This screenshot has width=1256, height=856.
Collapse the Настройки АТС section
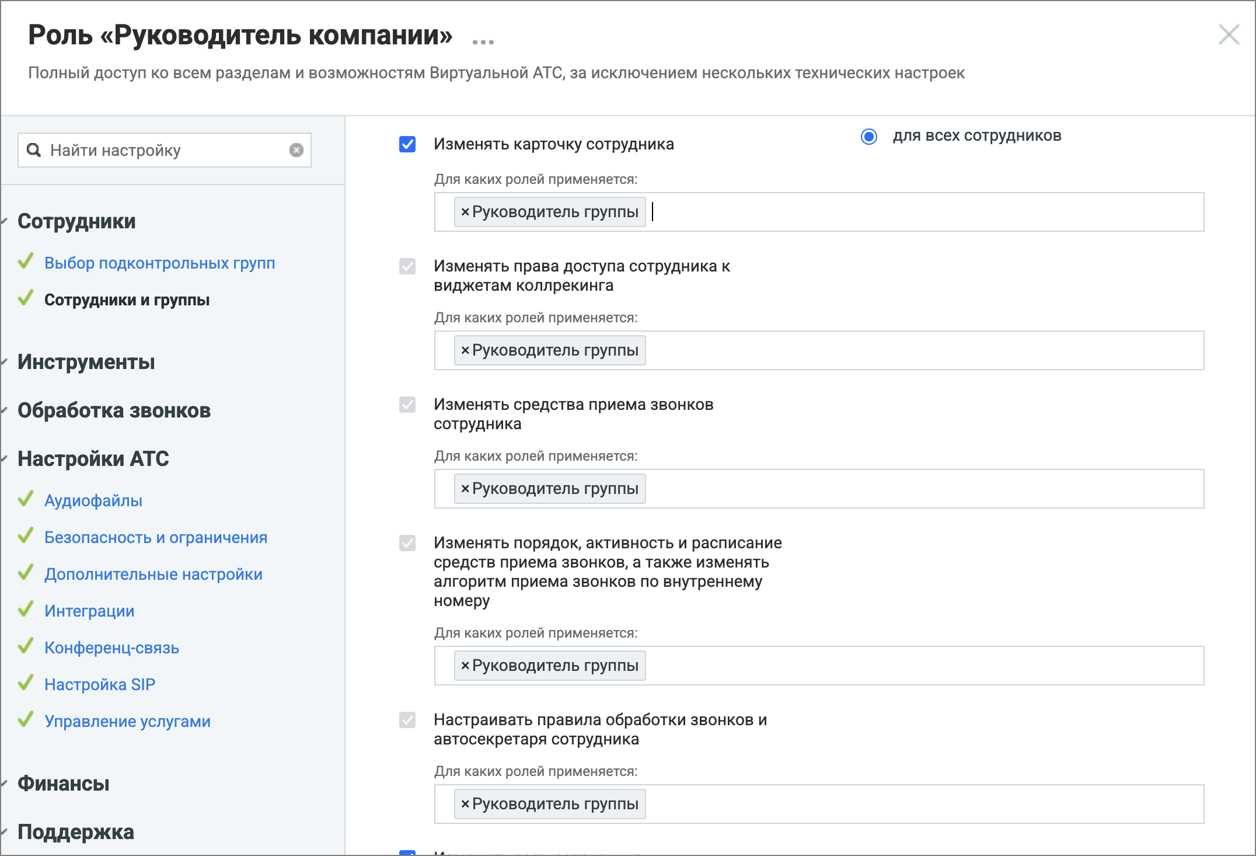(x=93, y=459)
